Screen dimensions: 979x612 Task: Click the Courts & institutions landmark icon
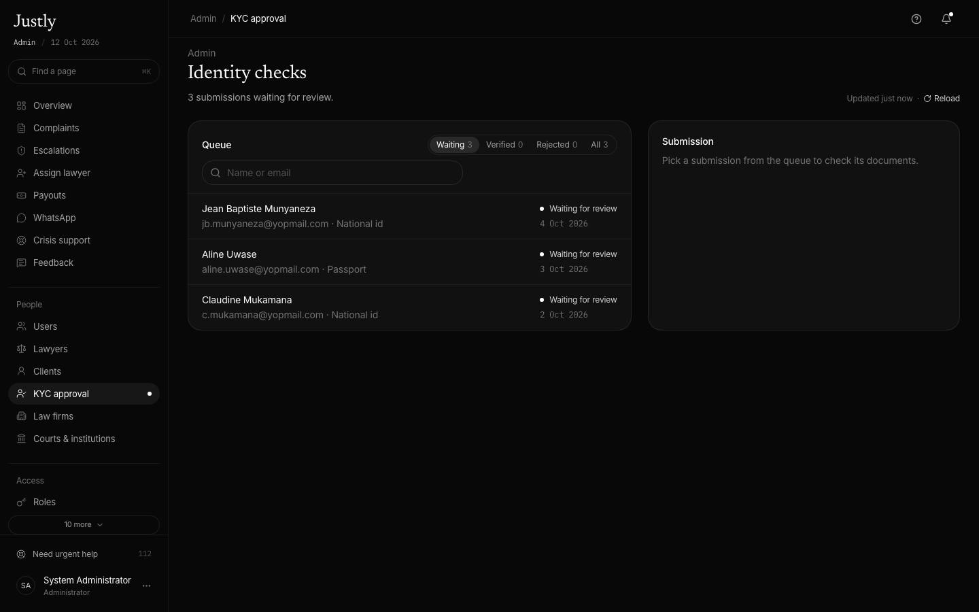(21, 439)
